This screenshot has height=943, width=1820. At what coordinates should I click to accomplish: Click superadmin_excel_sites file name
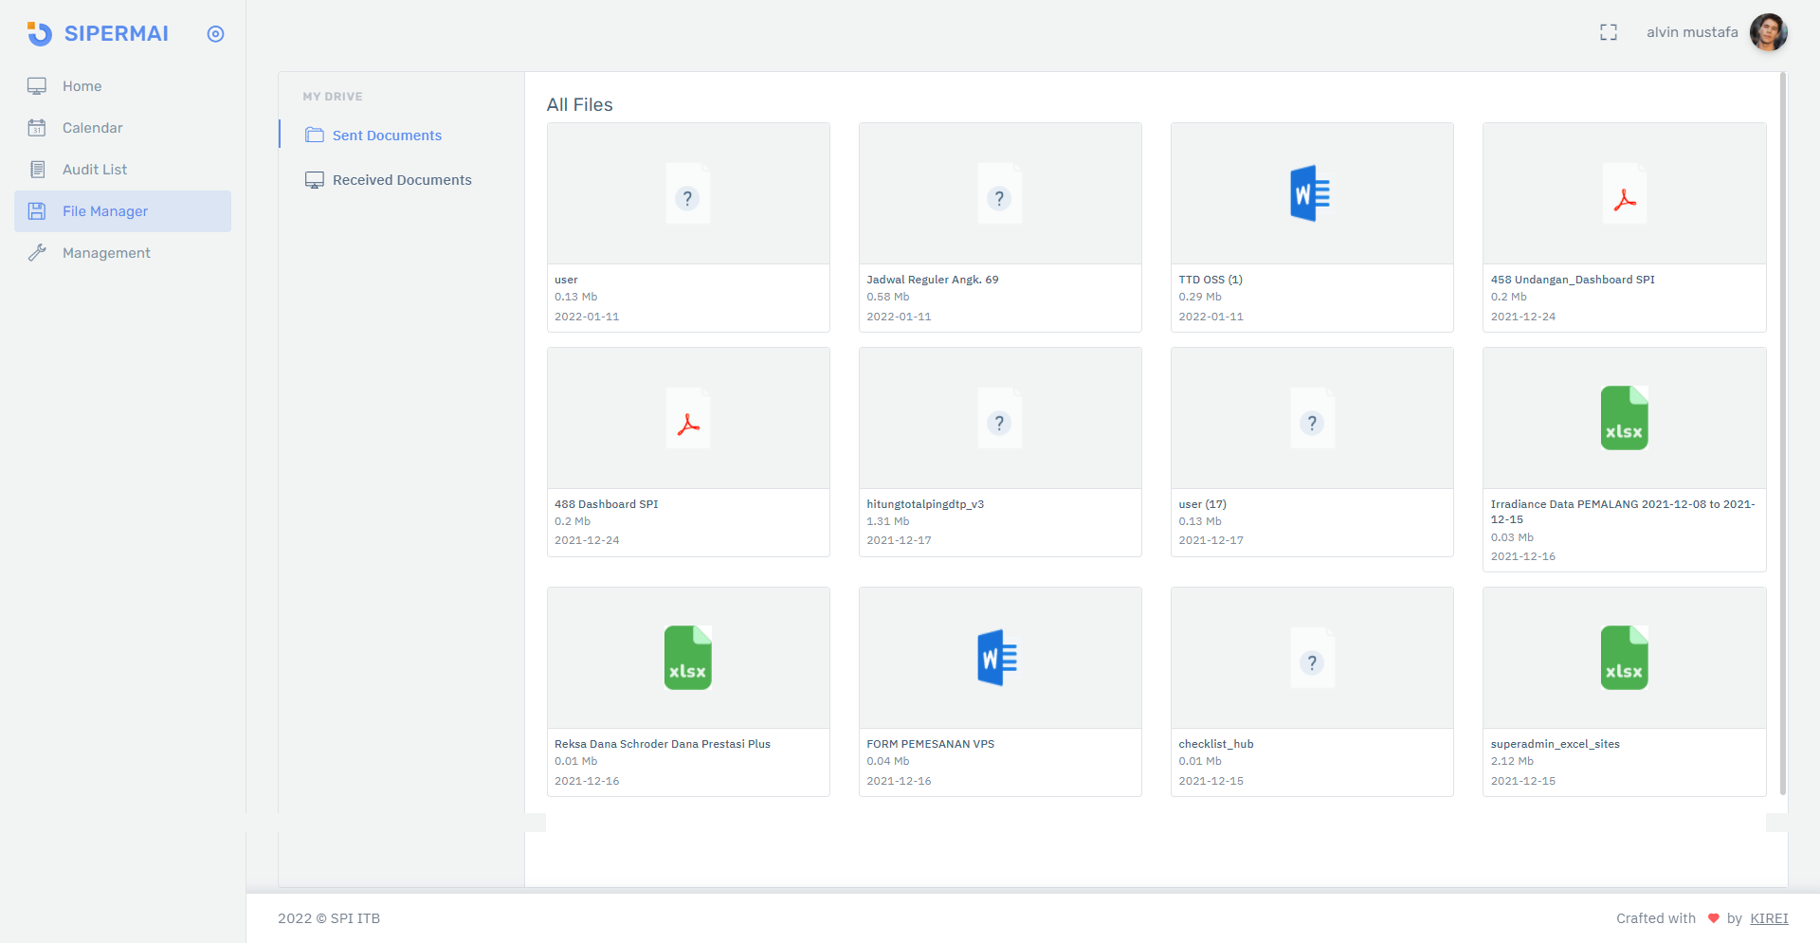coord(1556,744)
